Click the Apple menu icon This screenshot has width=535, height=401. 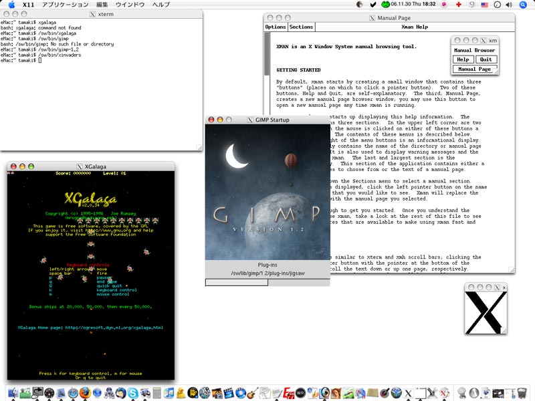(11, 5)
